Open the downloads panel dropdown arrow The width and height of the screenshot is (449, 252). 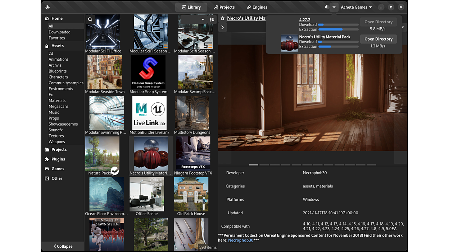(334, 7)
